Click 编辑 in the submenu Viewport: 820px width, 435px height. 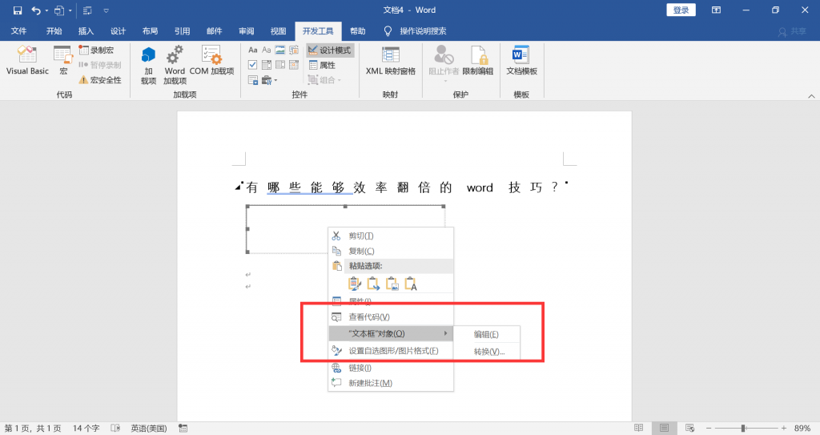[486, 335]
